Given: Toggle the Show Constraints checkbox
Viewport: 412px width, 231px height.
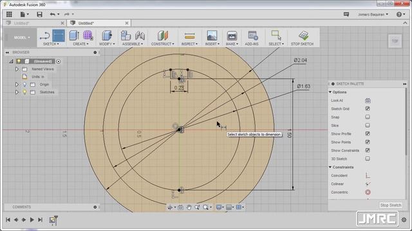Looking at the screenshot, I should point(368,150).
